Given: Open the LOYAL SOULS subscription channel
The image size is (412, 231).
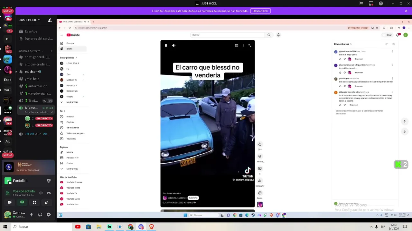Looking at the screenshot, I should coord(73,63).
